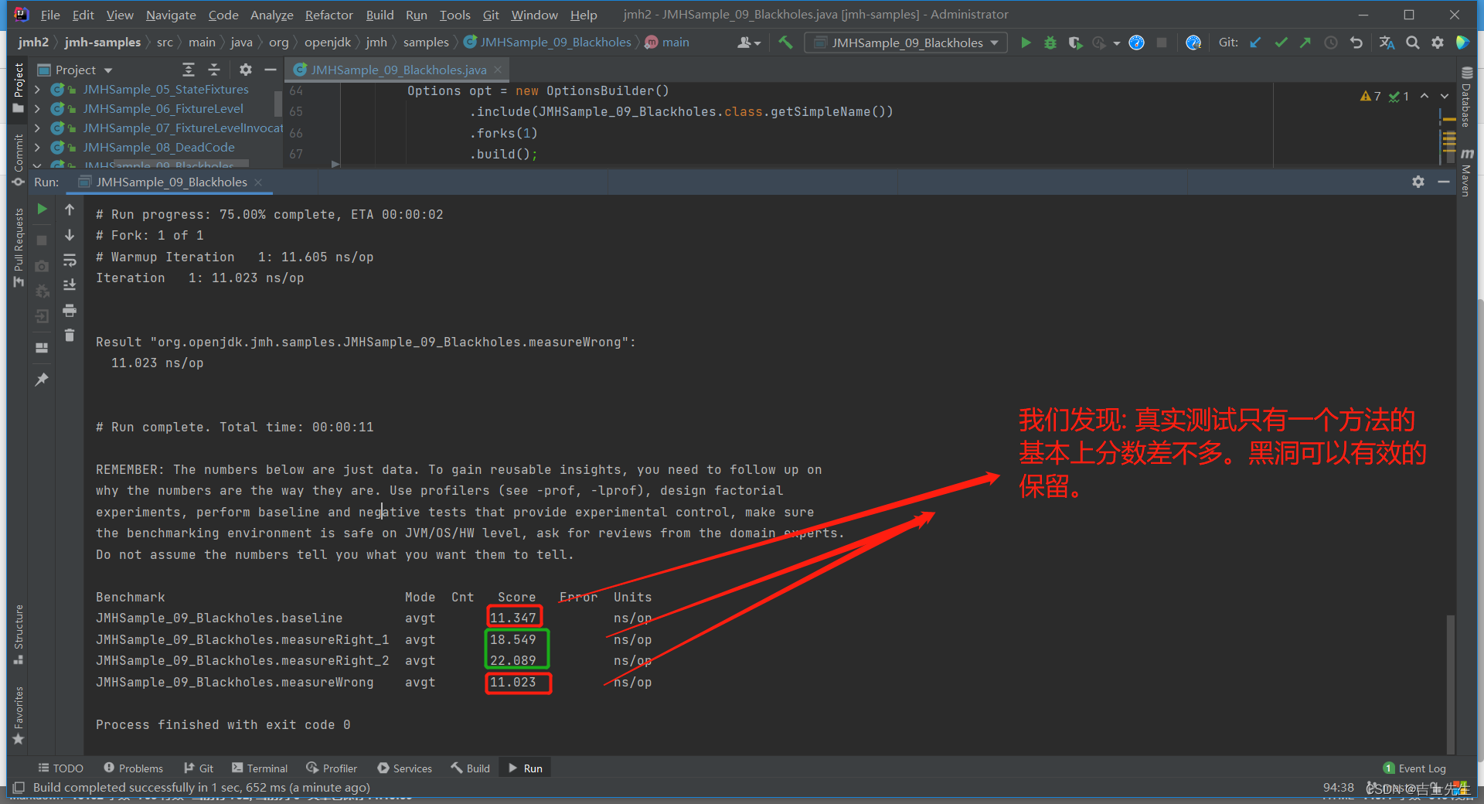Run JMHSample_09_Blackholes with the green arrow
Image resolution: width=1484 pixels, height=804 pixels.
[x=1026, y=43]
